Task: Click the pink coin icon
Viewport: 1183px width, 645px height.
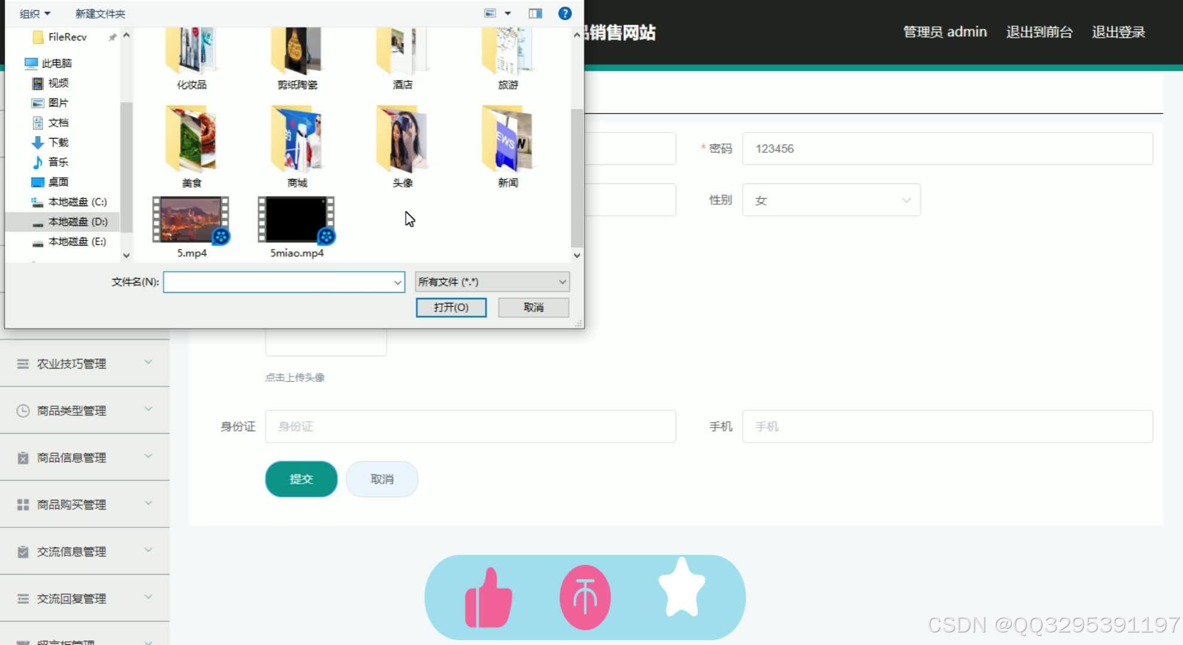Action: (585, 597)
